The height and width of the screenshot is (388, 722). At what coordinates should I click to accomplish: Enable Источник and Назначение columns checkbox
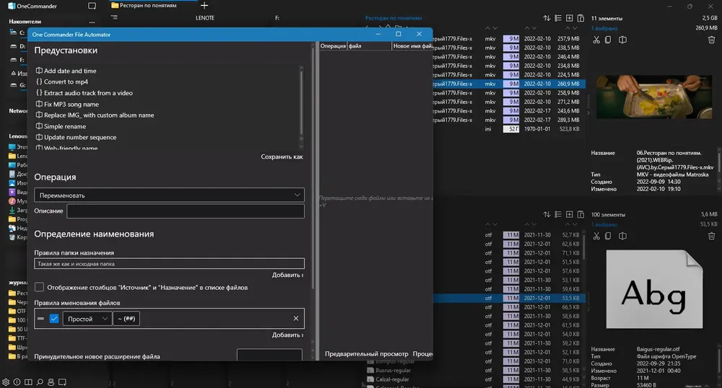(x=39, y=287)
